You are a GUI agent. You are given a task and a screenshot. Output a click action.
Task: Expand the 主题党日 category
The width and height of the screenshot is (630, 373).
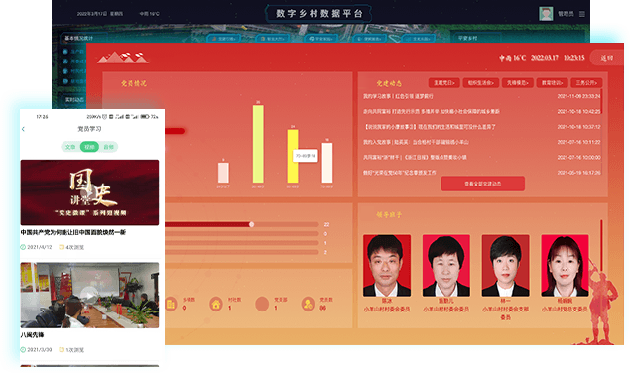coord(443,83)
